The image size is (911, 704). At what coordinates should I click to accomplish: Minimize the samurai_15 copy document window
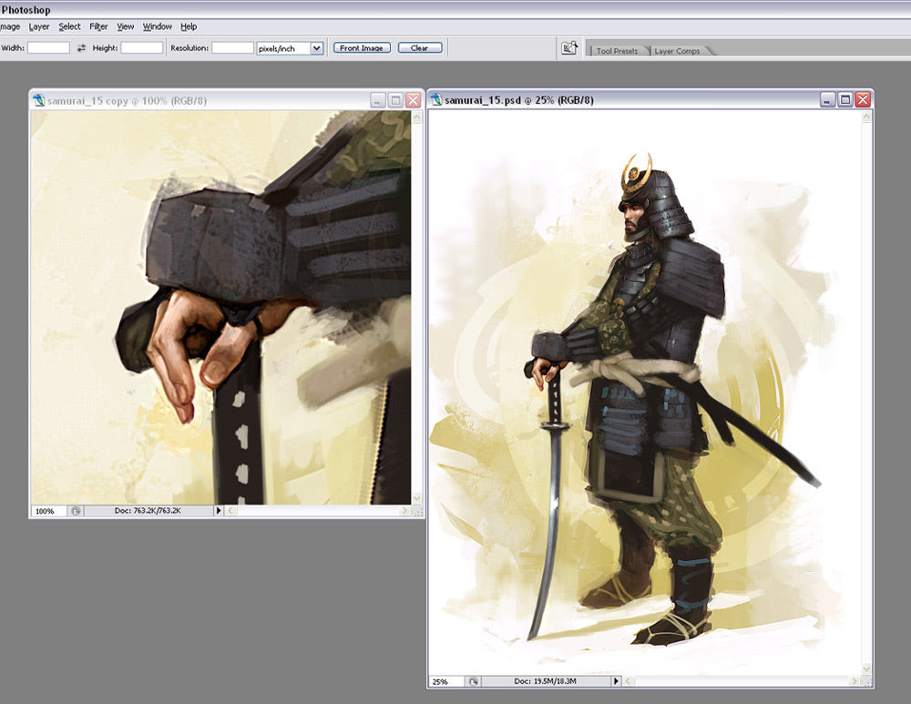(x=378, y=100)
